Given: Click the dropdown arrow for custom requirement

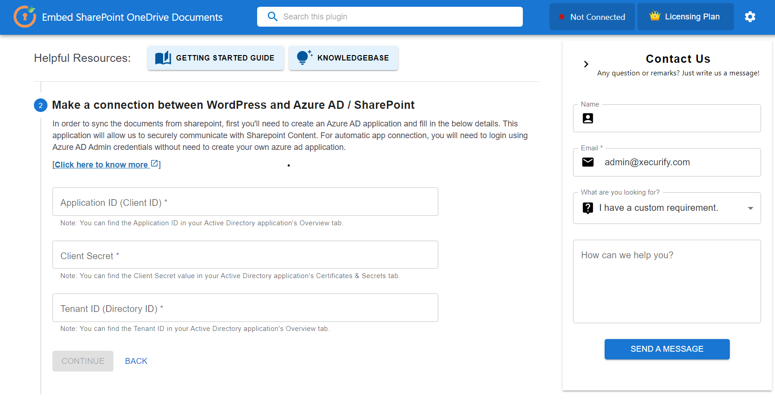Looking at the screenshot, I should 751,208.
